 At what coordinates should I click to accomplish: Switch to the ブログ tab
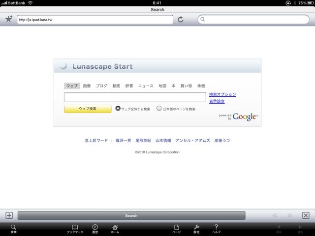coord(102,86)
